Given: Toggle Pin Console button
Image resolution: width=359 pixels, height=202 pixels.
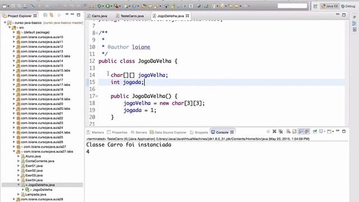Looking at the screenshot, I should (x=315, y=131).
